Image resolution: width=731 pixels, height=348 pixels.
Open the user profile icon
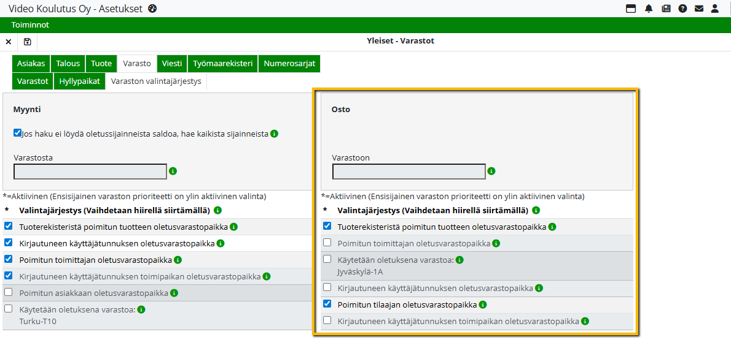tap(715, 9)
